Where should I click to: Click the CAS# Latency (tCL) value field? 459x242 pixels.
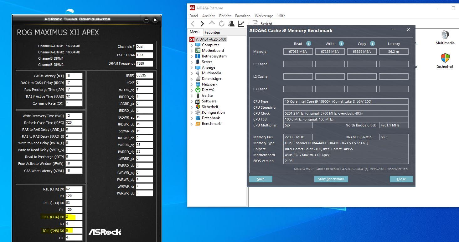point(74,76)
